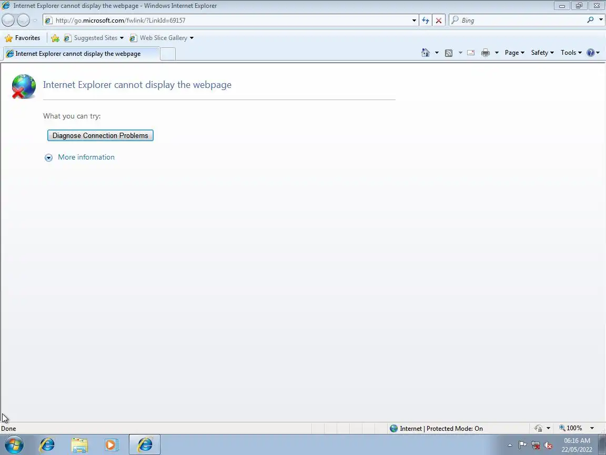Expand the More information section arrow
This screenshot has height=455, width=606.
click(x=48, y=157)
